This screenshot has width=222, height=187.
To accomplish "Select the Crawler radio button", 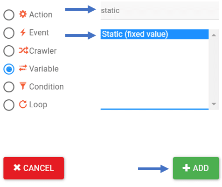I will point(9,51).
